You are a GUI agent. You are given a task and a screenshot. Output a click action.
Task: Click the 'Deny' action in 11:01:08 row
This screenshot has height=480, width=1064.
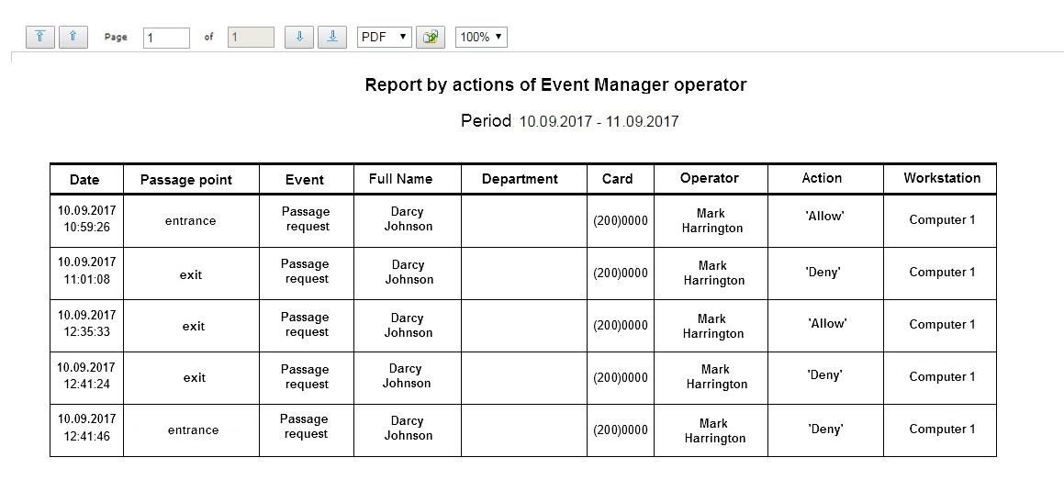(824, 272)
